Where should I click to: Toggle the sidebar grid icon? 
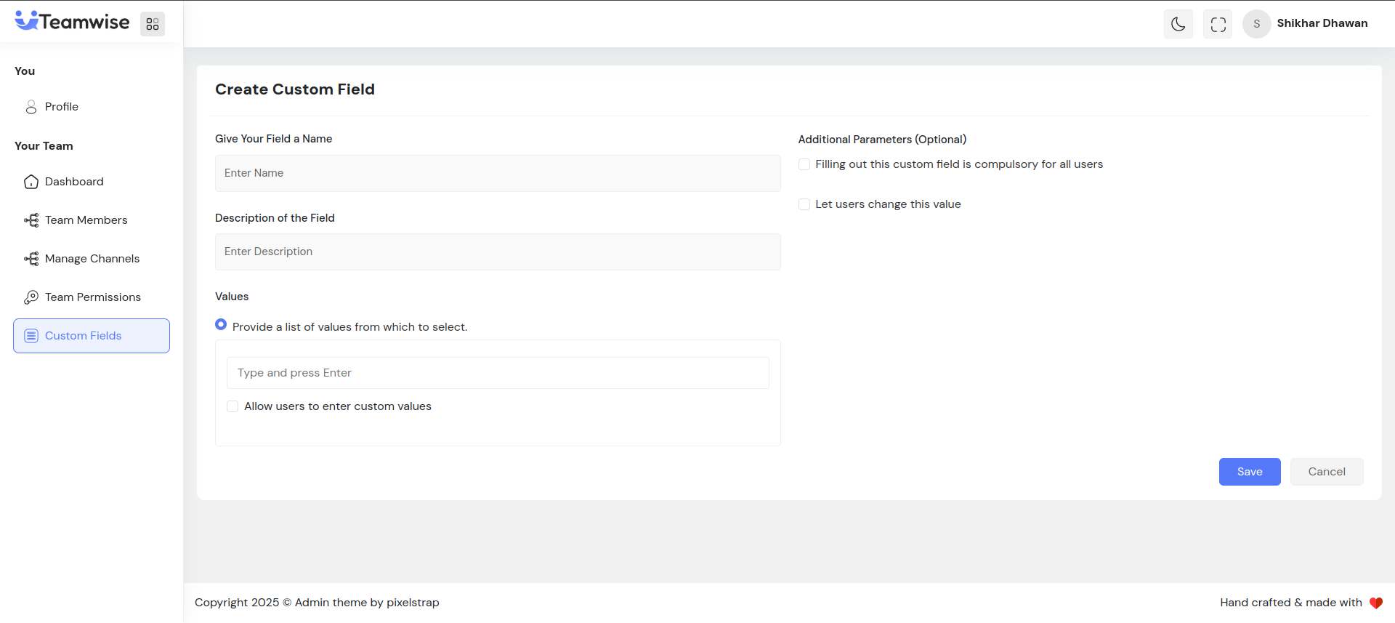(153, 24)
